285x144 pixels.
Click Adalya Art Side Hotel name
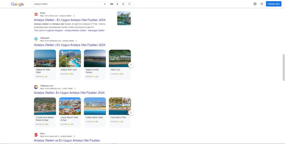pyautogui.click(x=43, y=71)
